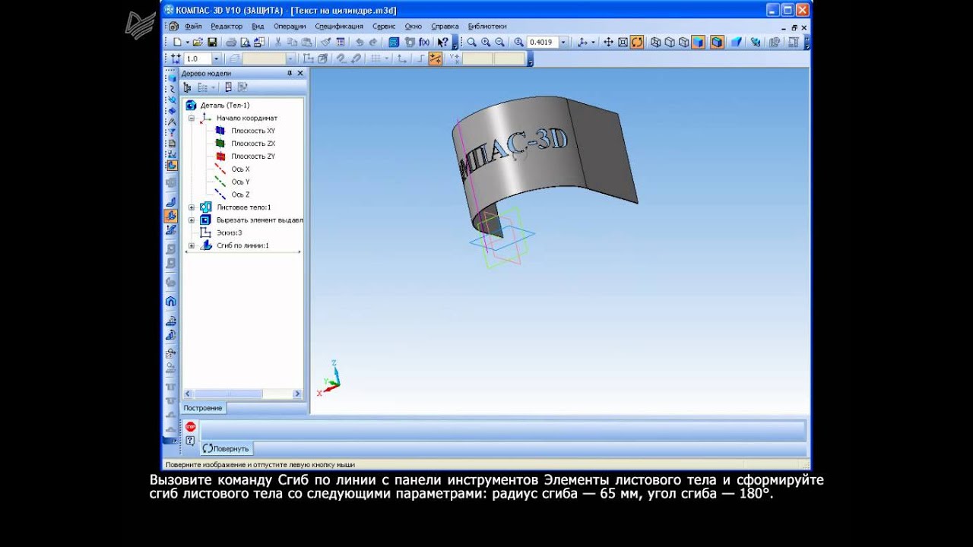Select Плоскость ZY in the model tree
The height and width of the screenshot is (547, 973).
pyautogui.click(x=253, y=157)
